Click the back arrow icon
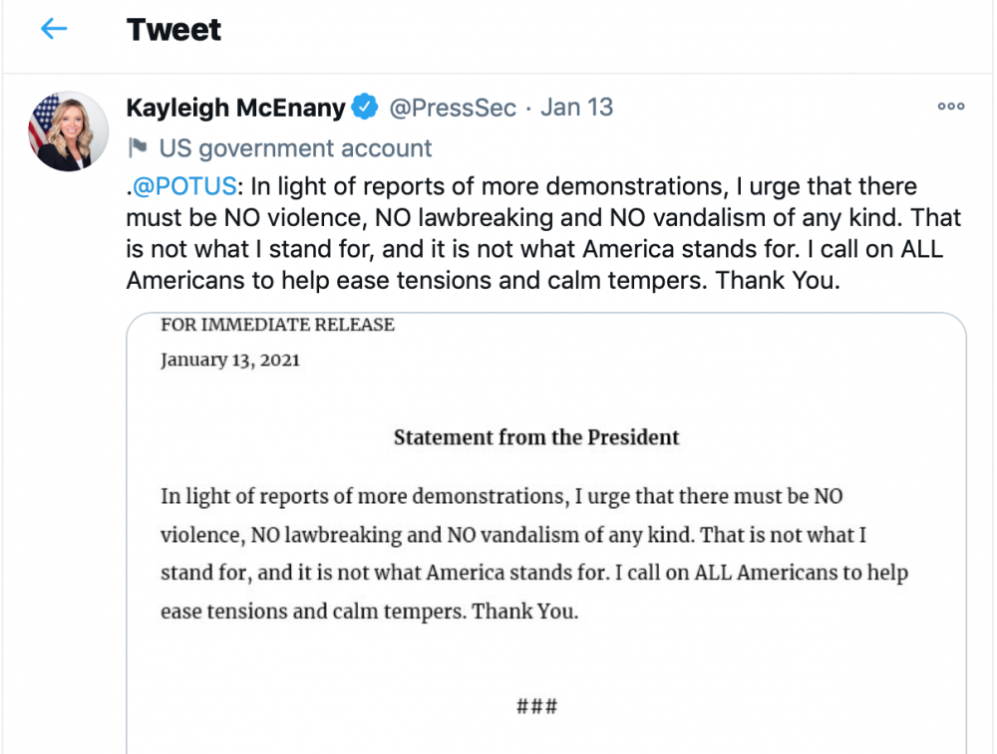This screenshot has height=754, width=997. (54, 29)
